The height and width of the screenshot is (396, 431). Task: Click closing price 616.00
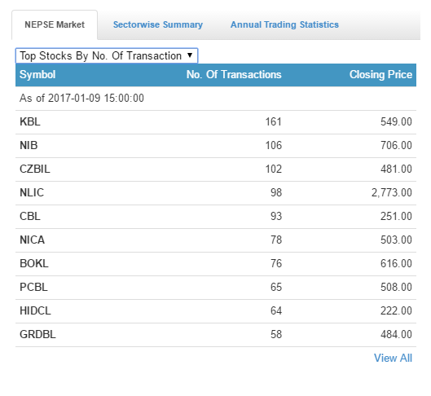396,264
